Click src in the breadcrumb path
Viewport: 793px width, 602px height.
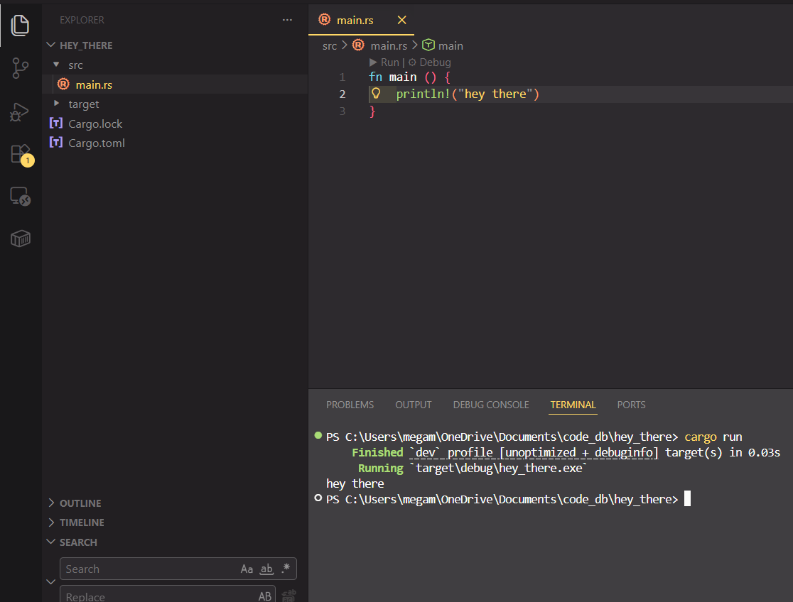click(329, 45)
